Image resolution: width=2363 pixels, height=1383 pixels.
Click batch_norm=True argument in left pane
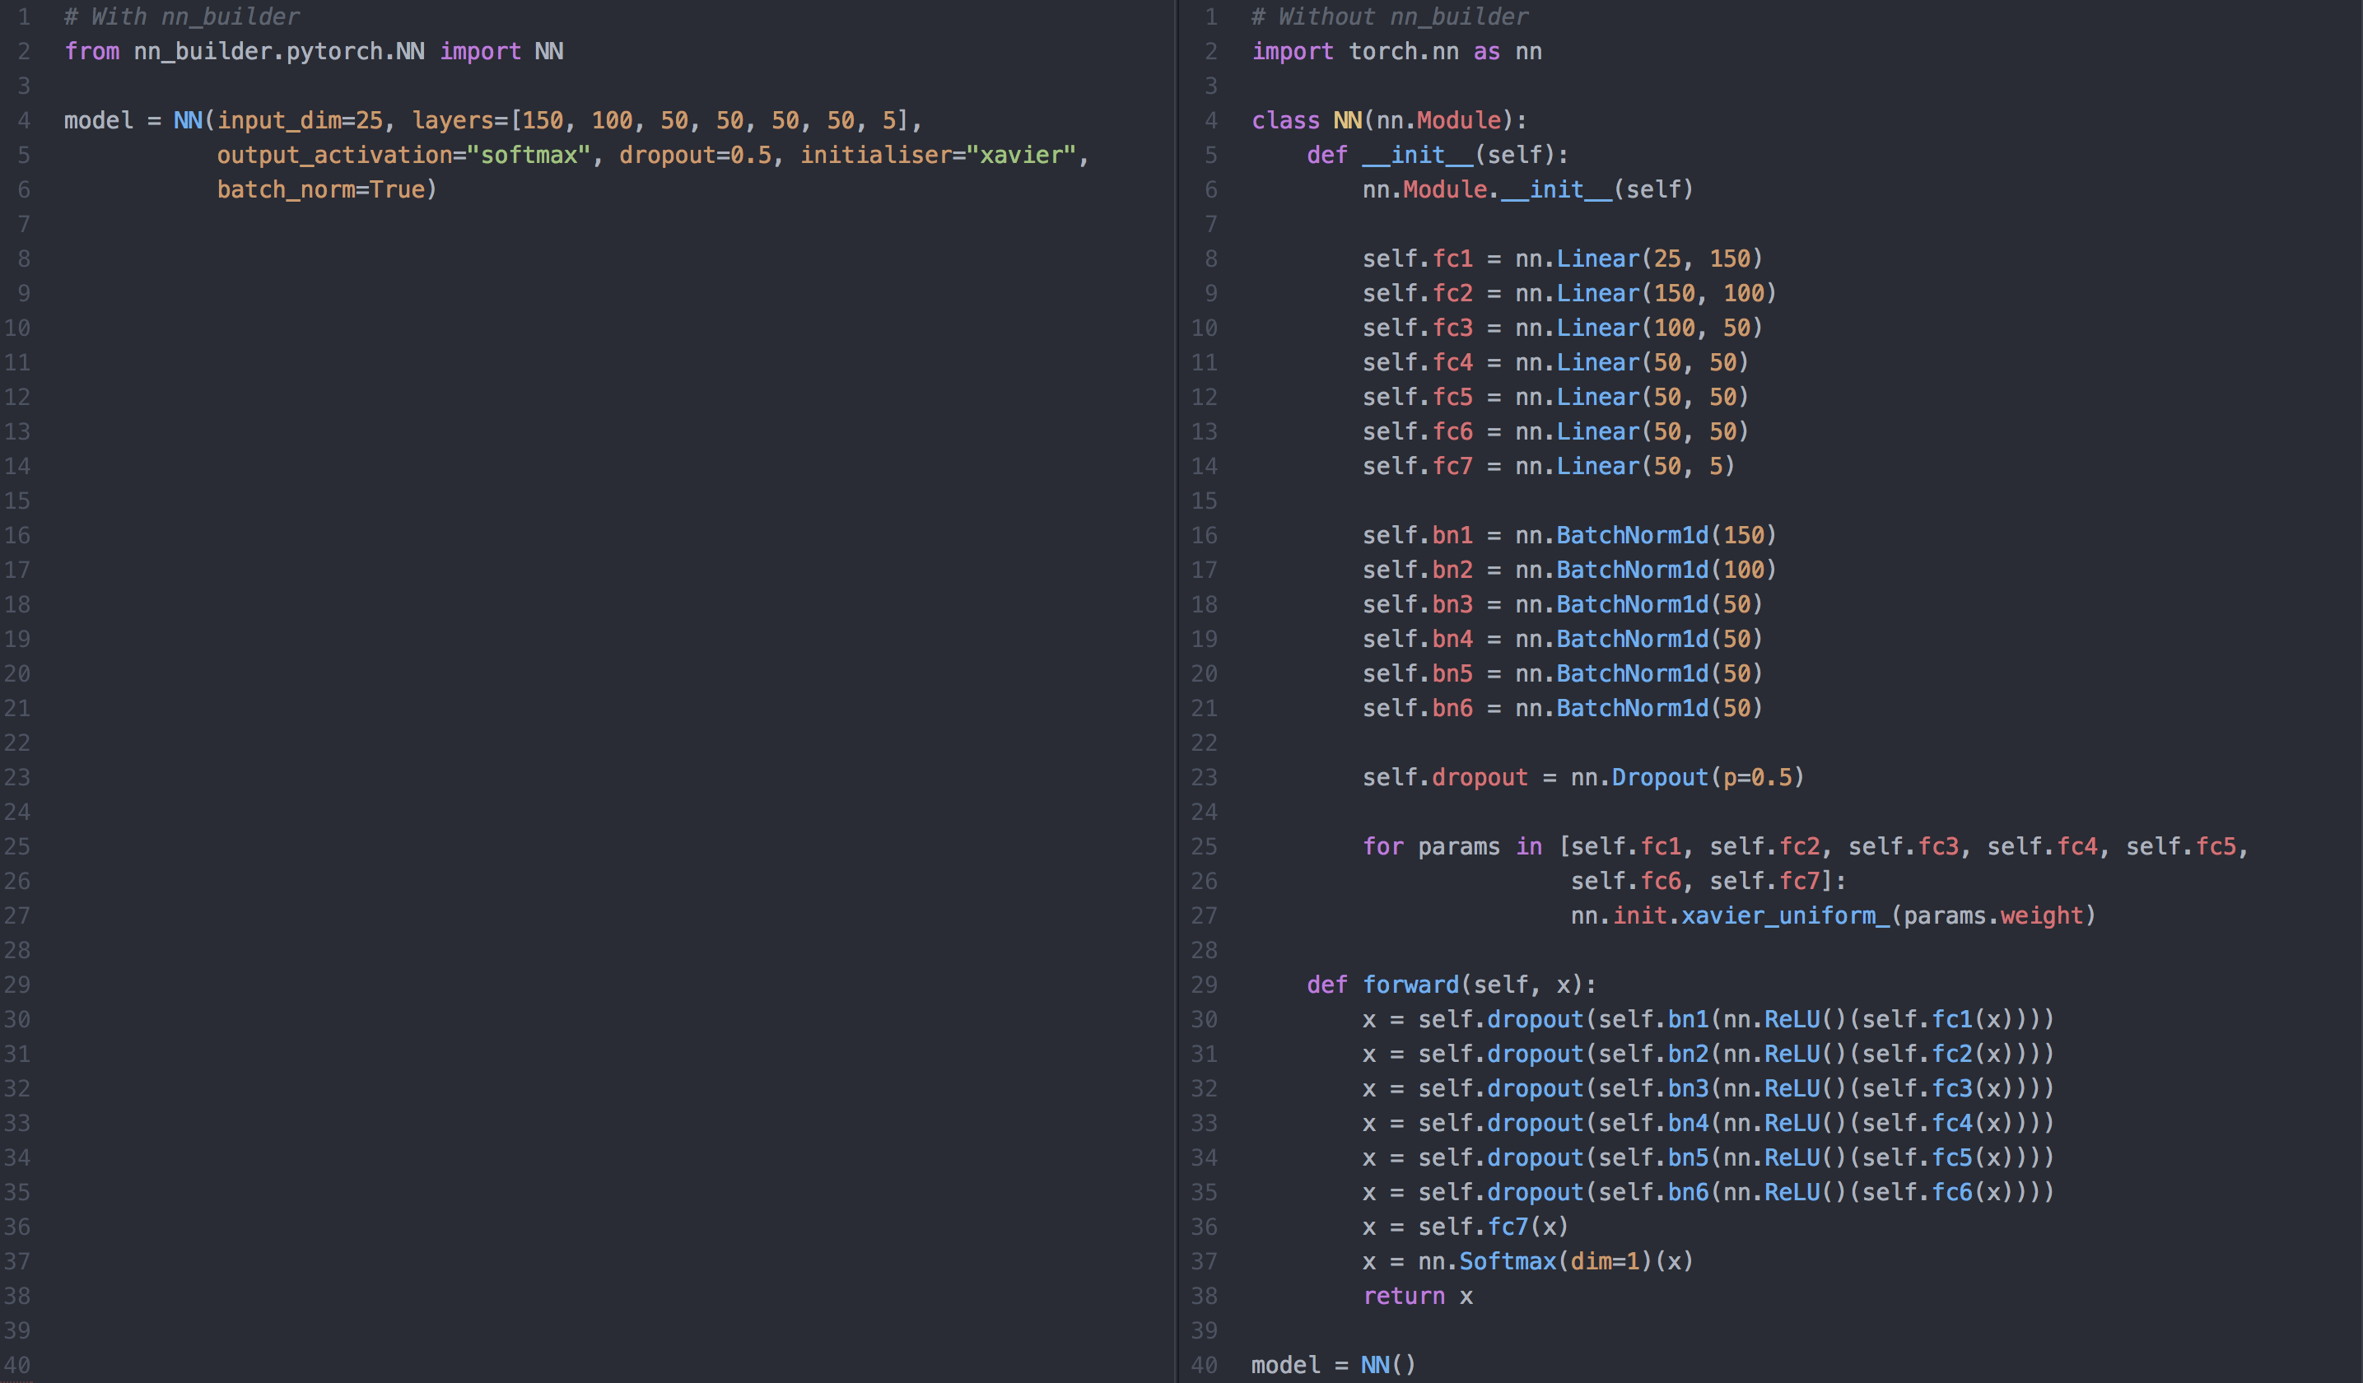coord(326,190)
